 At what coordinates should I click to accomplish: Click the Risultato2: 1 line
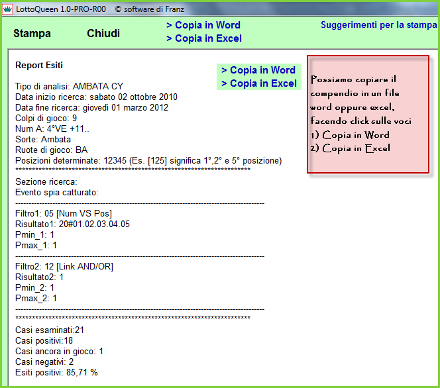point(39,277)
